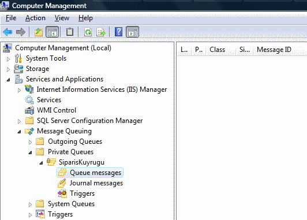The width and height of the screenshot is (307, 220).
Task: Expand the Outgoing Queues folder
Action: [30, 142]
